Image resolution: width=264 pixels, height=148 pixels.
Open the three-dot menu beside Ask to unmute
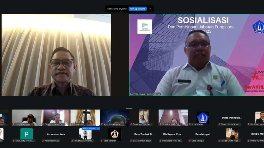98,128
